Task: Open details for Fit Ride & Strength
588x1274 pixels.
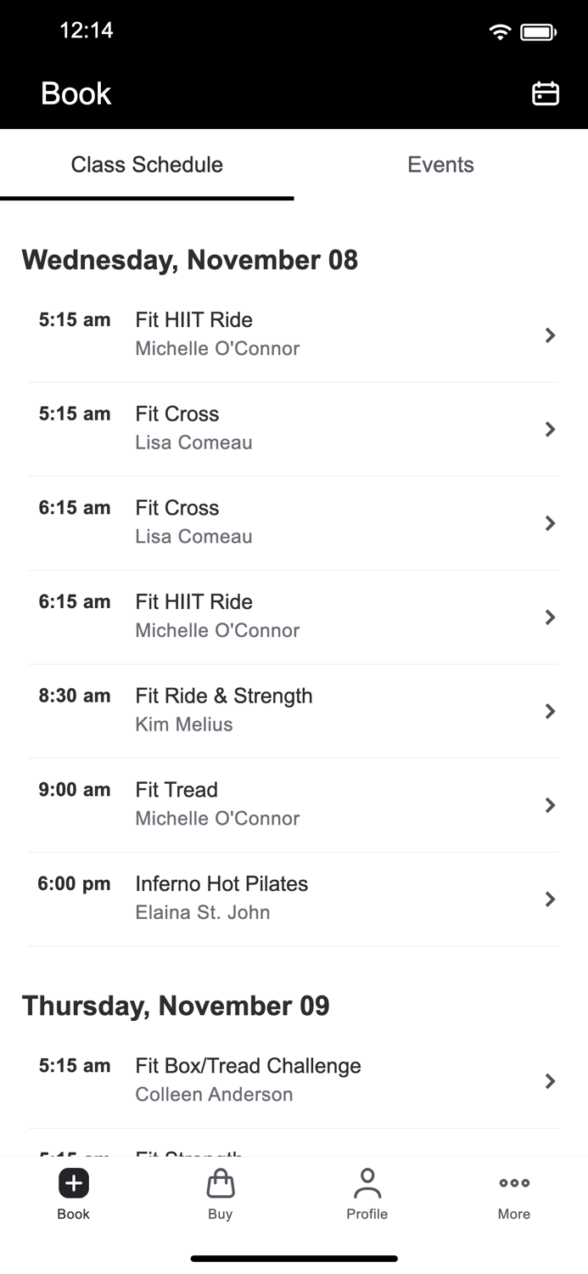Action: (294, 710)
